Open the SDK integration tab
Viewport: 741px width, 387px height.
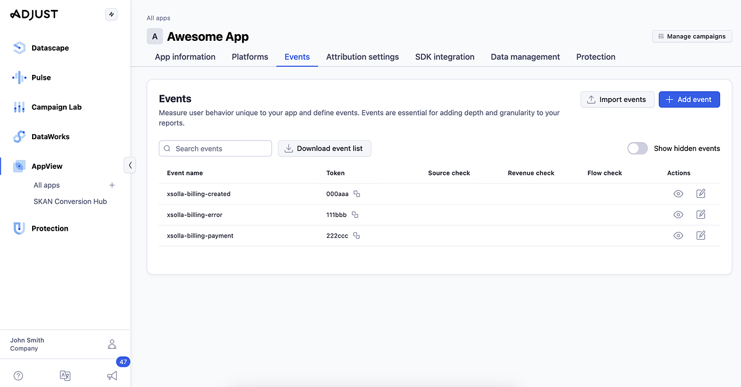pyautogui.click(x=445, y=57)
